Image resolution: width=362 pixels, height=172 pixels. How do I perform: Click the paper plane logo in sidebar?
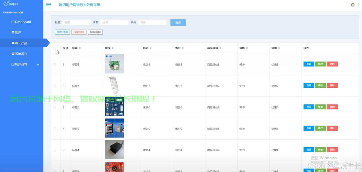pos(6,4)
